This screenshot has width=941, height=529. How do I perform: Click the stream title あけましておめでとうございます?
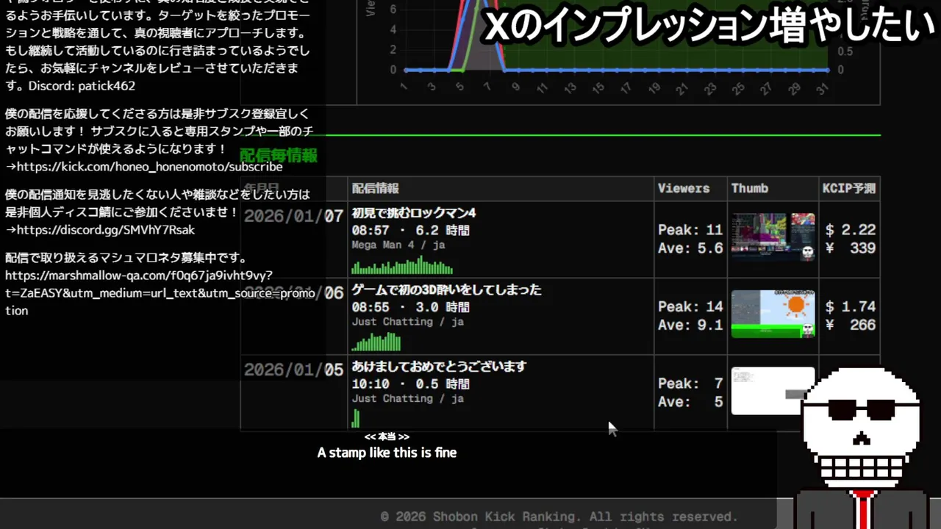(439, 367)
